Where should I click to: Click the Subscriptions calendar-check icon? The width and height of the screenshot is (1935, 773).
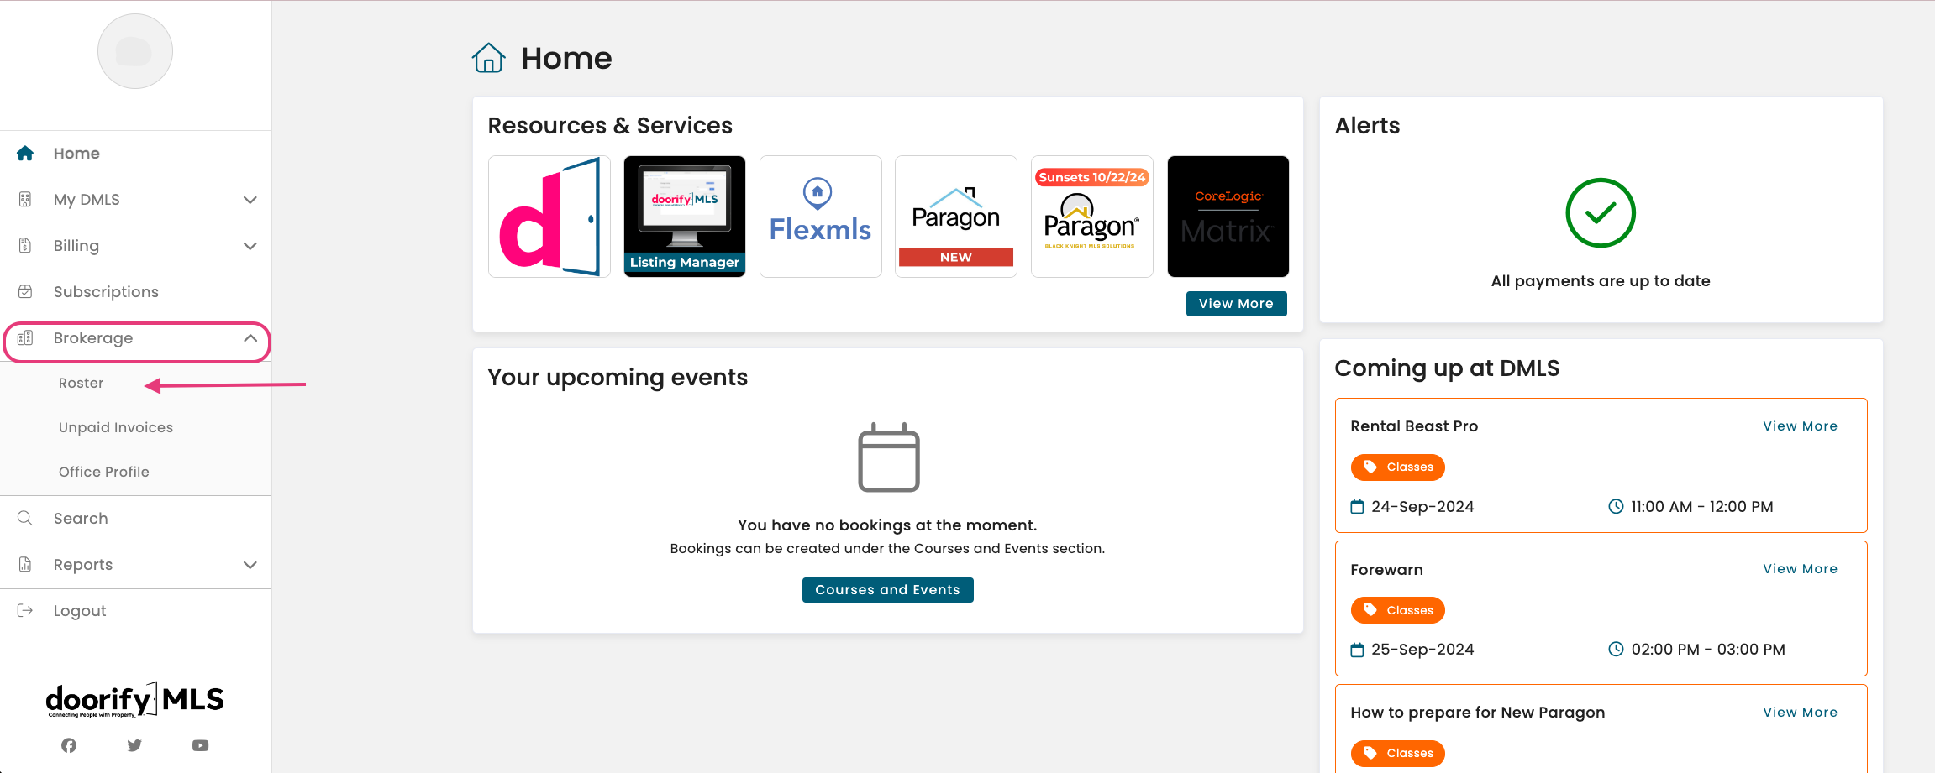[x=25, y=291]
